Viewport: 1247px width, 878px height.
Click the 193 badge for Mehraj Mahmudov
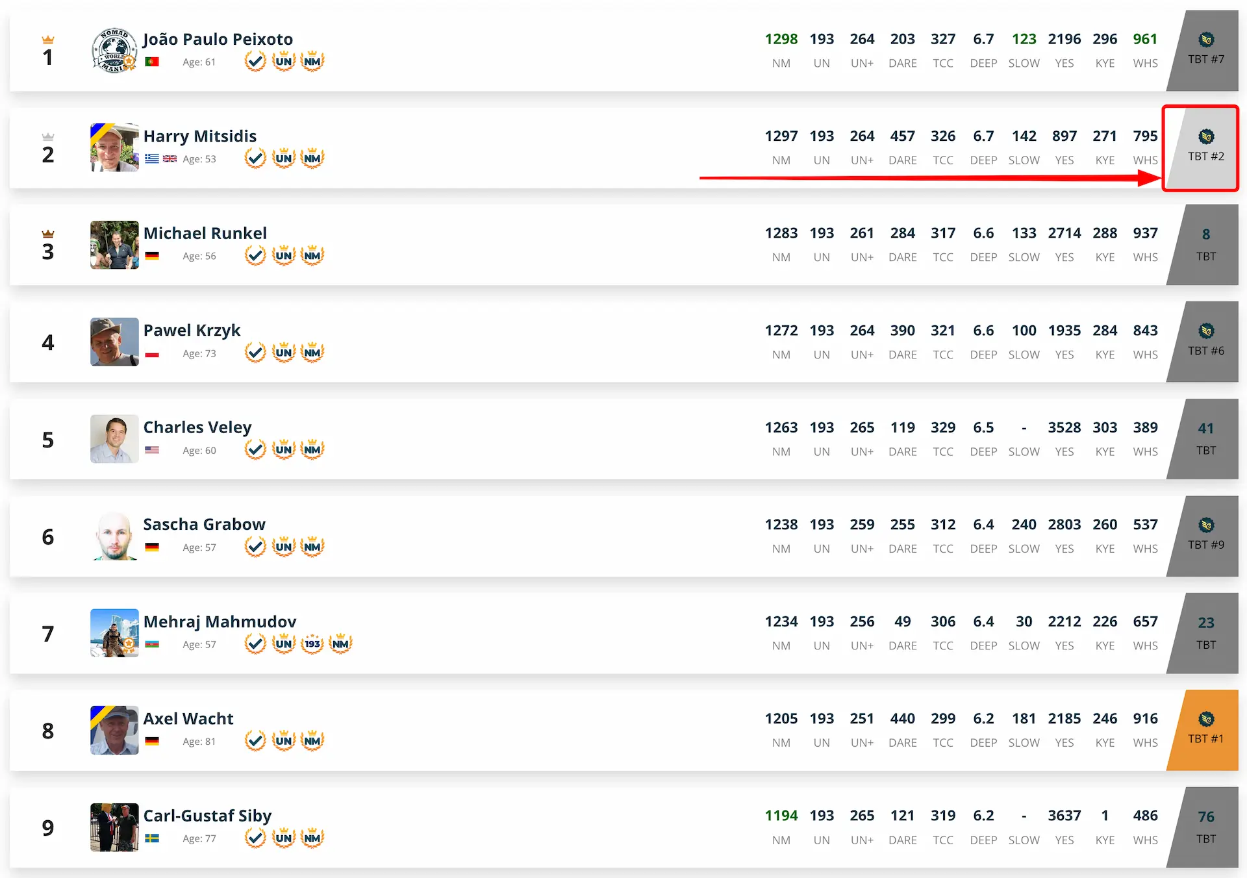tap(312, 644)
